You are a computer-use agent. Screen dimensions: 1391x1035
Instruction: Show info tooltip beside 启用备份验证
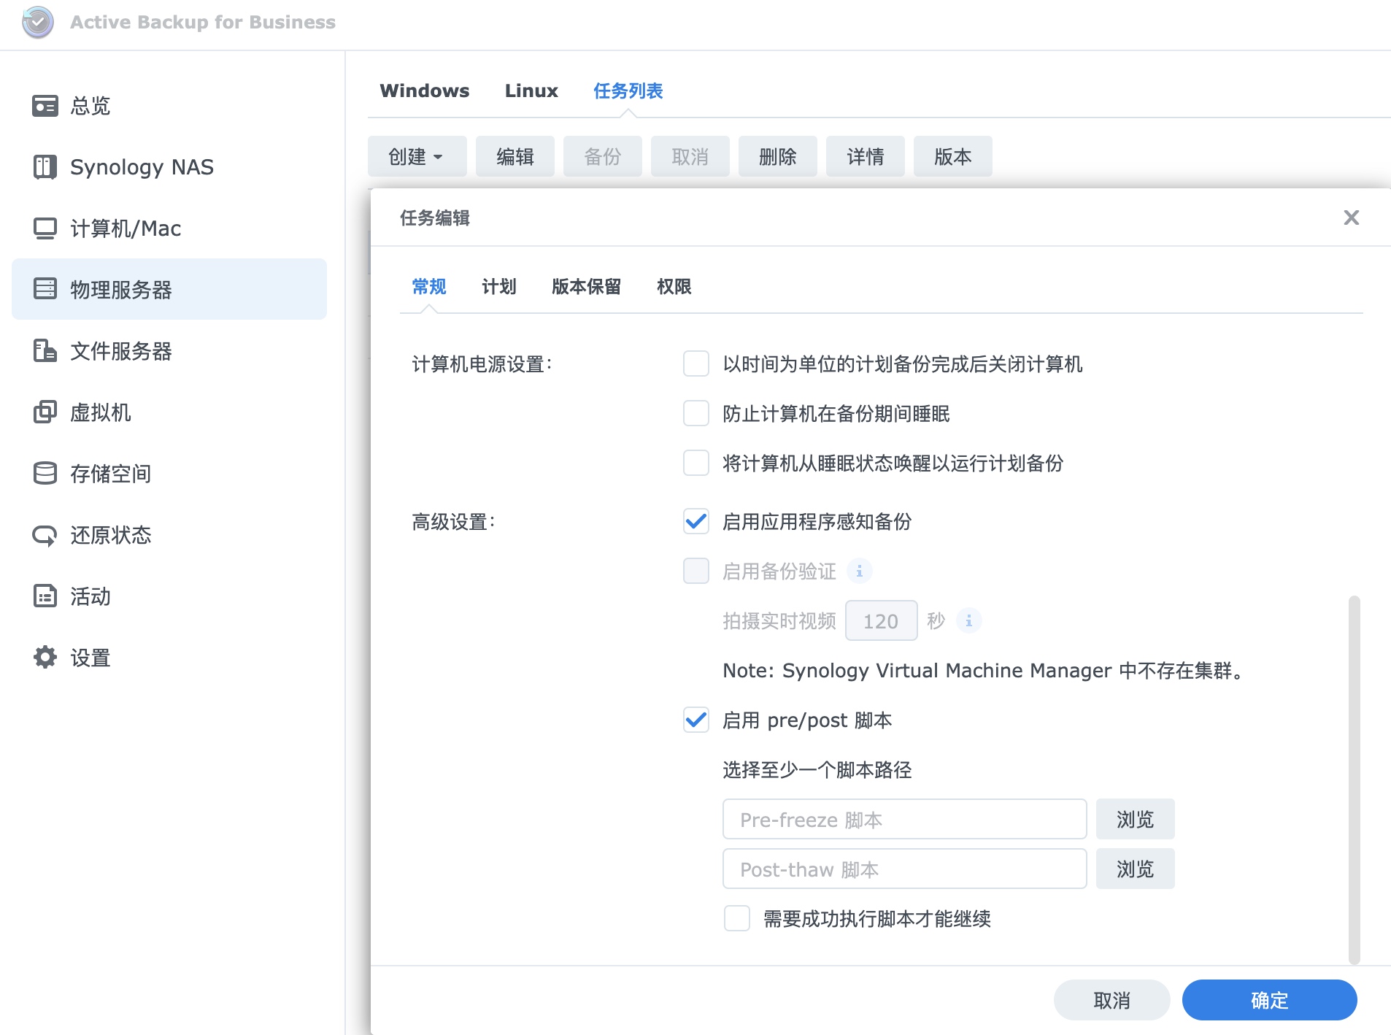[x=860, y=571]
